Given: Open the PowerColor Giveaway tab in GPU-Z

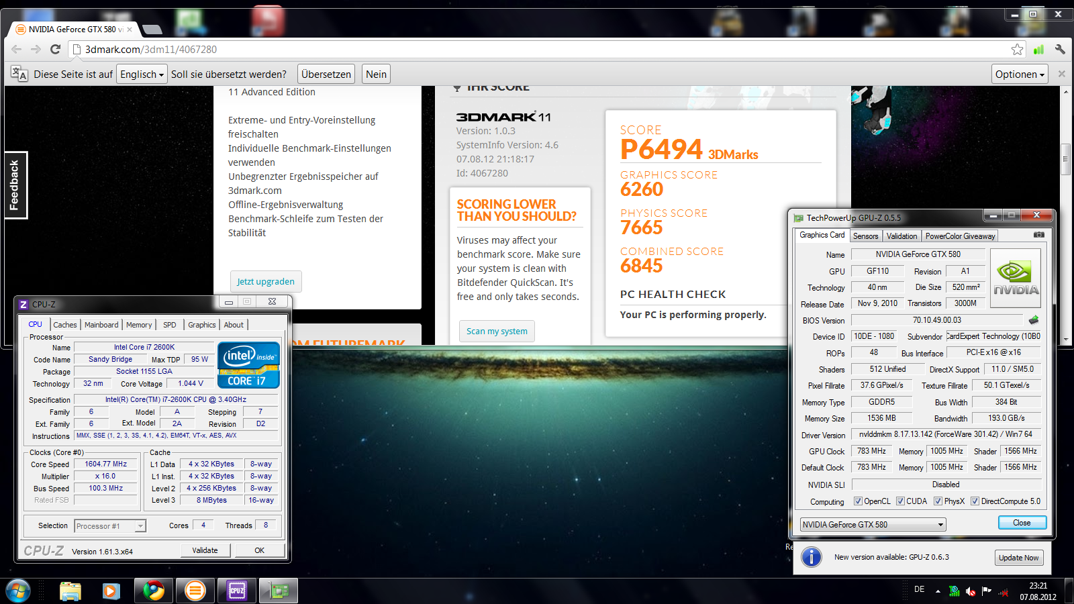Looking at the screenshot, I should tap(960, 236).
